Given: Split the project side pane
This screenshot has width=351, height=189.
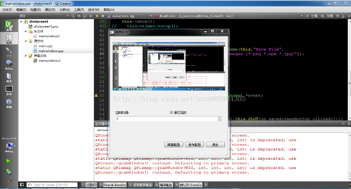Looking at the screenshot, I should (85, 16).
